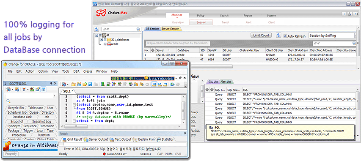Click the refresh icon beside Chakra tree search box
Viewport: 361px width, 161px height.
[x=96, y=29]
